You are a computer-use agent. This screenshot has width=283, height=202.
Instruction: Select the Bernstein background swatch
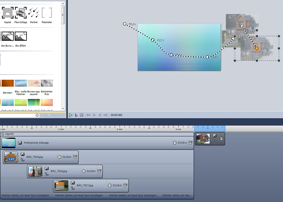[7, 83]
